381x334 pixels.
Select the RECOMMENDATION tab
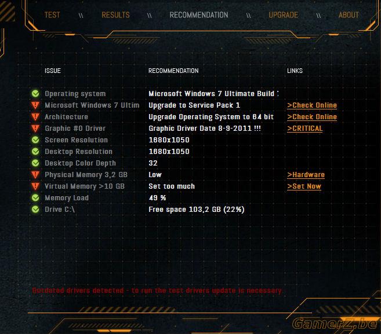(x=199, y=15)
